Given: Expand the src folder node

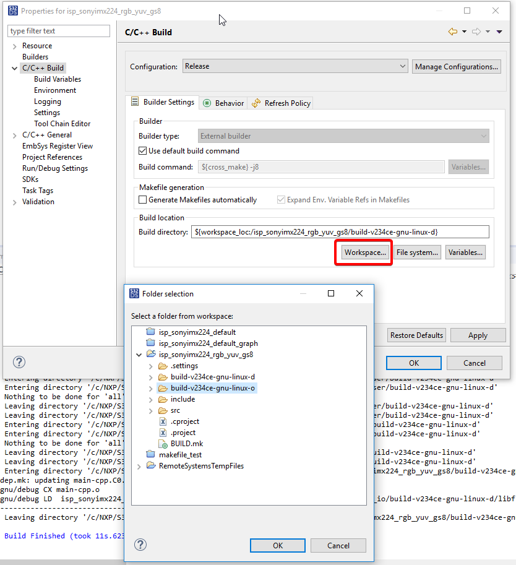Looking at the screenshot, I should click(x=150, y=411).
